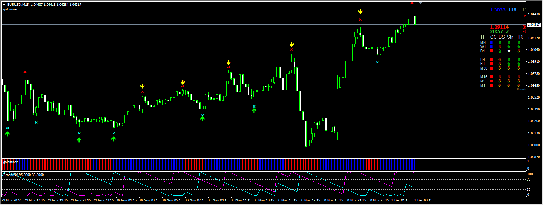Click the M30 row BS down arrow
The image size is (543, 205).
(500, 68)
